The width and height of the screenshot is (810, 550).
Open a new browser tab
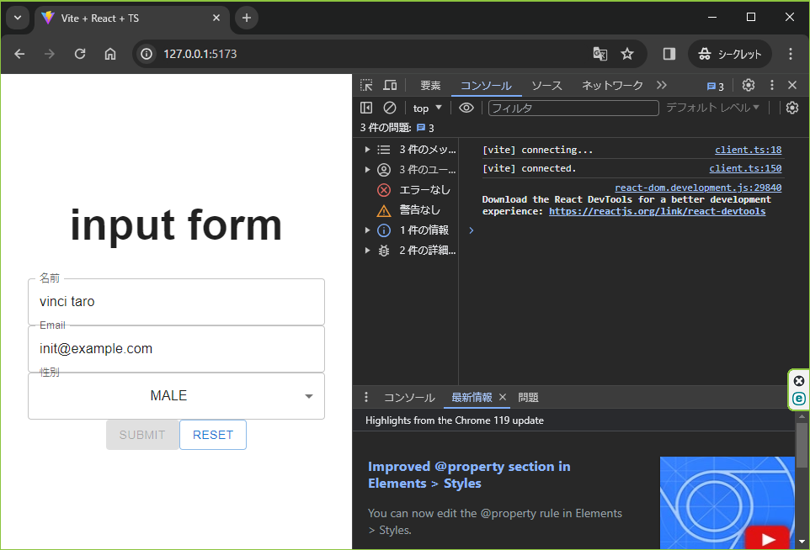point(247,18)
